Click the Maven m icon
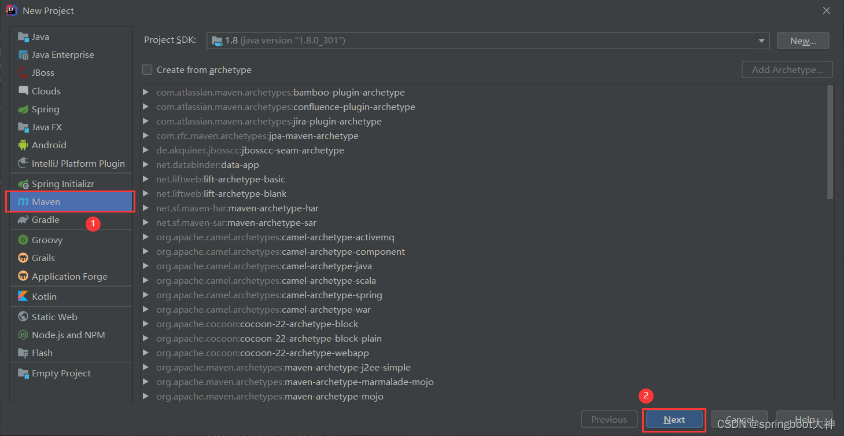The height and width of the screenshot is (436, 844). click(x=23, y=202)
